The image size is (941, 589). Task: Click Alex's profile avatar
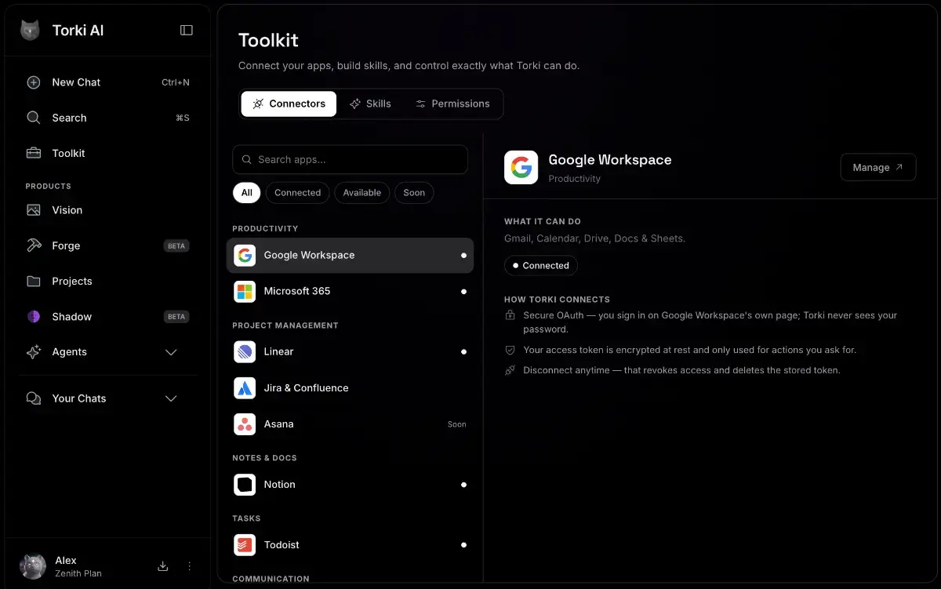[x=33, y=566]
